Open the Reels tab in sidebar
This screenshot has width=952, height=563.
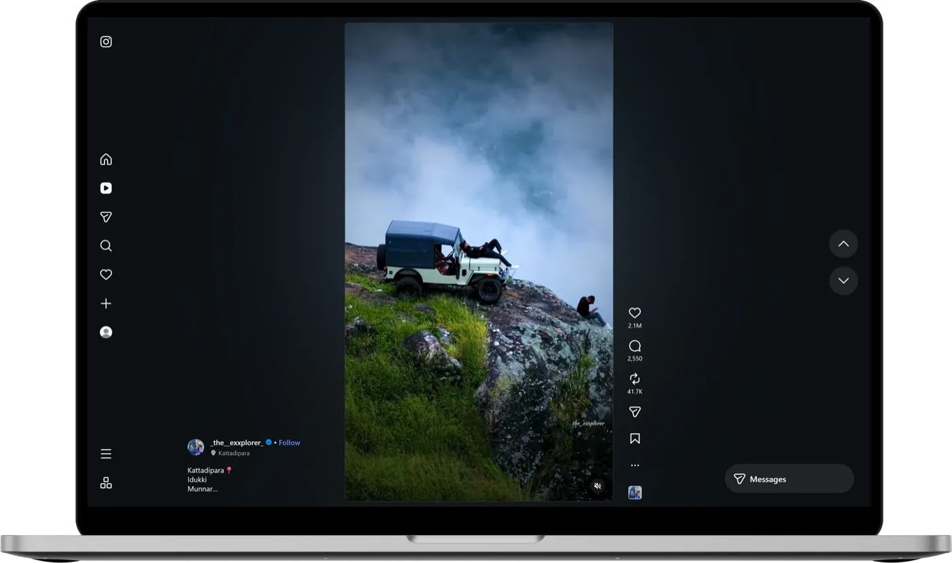point(106,188)
